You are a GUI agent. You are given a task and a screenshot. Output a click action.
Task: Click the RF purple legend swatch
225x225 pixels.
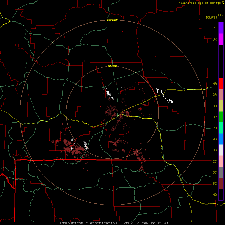pos(221,28)
